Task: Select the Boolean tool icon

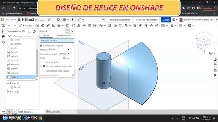Action: pyautogui.click(x=115, y=26)
